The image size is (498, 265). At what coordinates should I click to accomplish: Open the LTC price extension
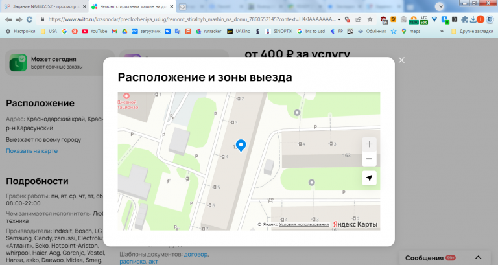(x=424, y=20)
